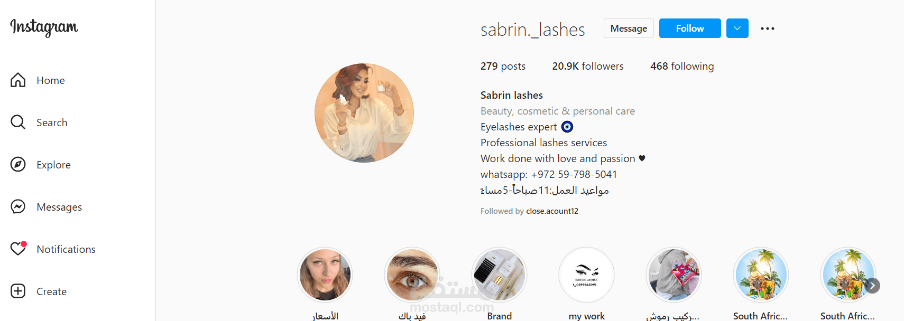Open the Brand story highlight

499,275
